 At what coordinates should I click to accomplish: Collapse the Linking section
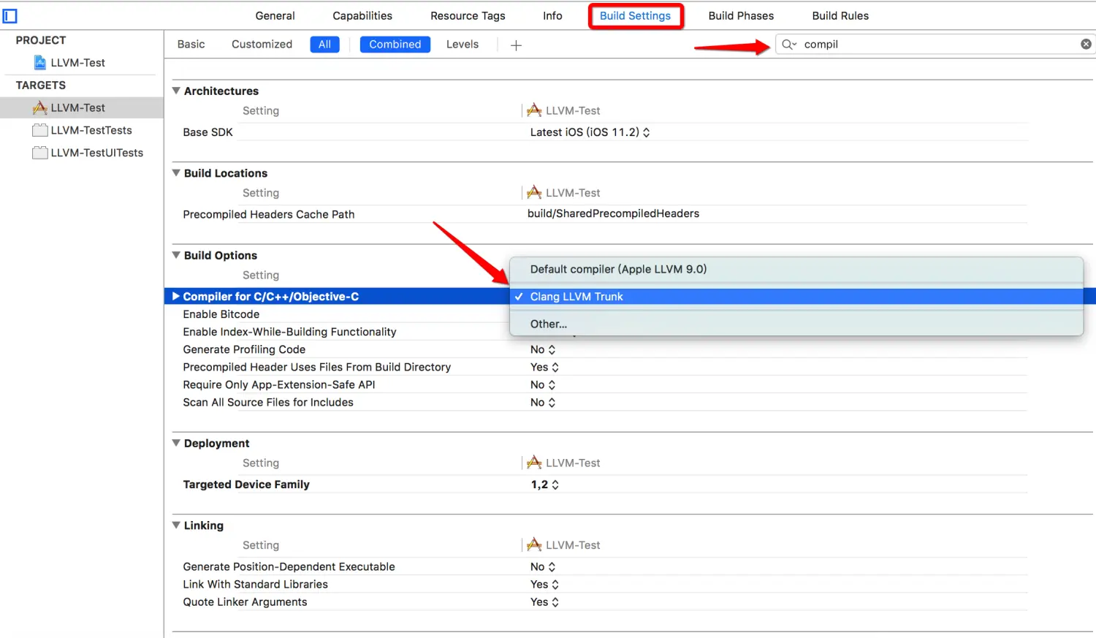point(176,525)
